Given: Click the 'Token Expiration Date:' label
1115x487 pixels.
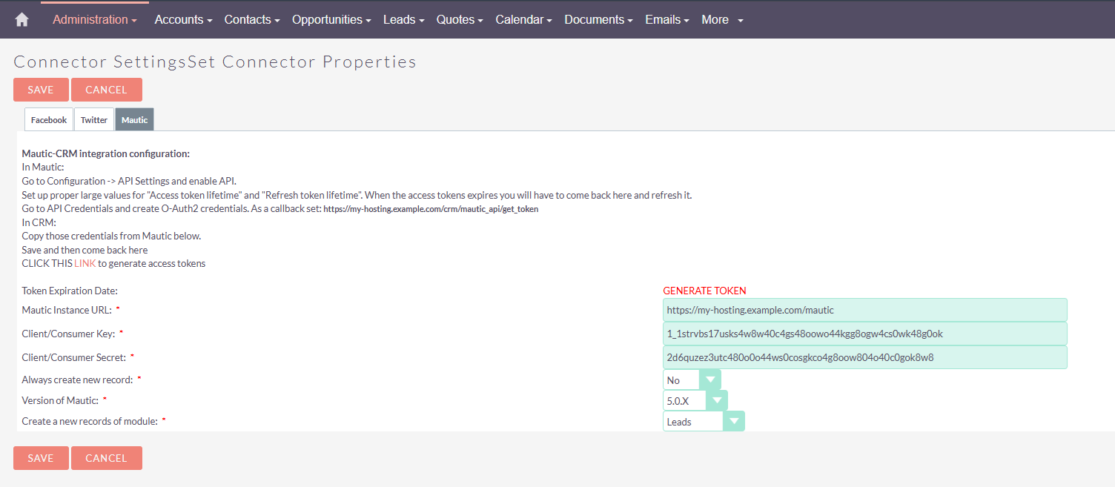Looking at the screenshot, I should 70,291.
